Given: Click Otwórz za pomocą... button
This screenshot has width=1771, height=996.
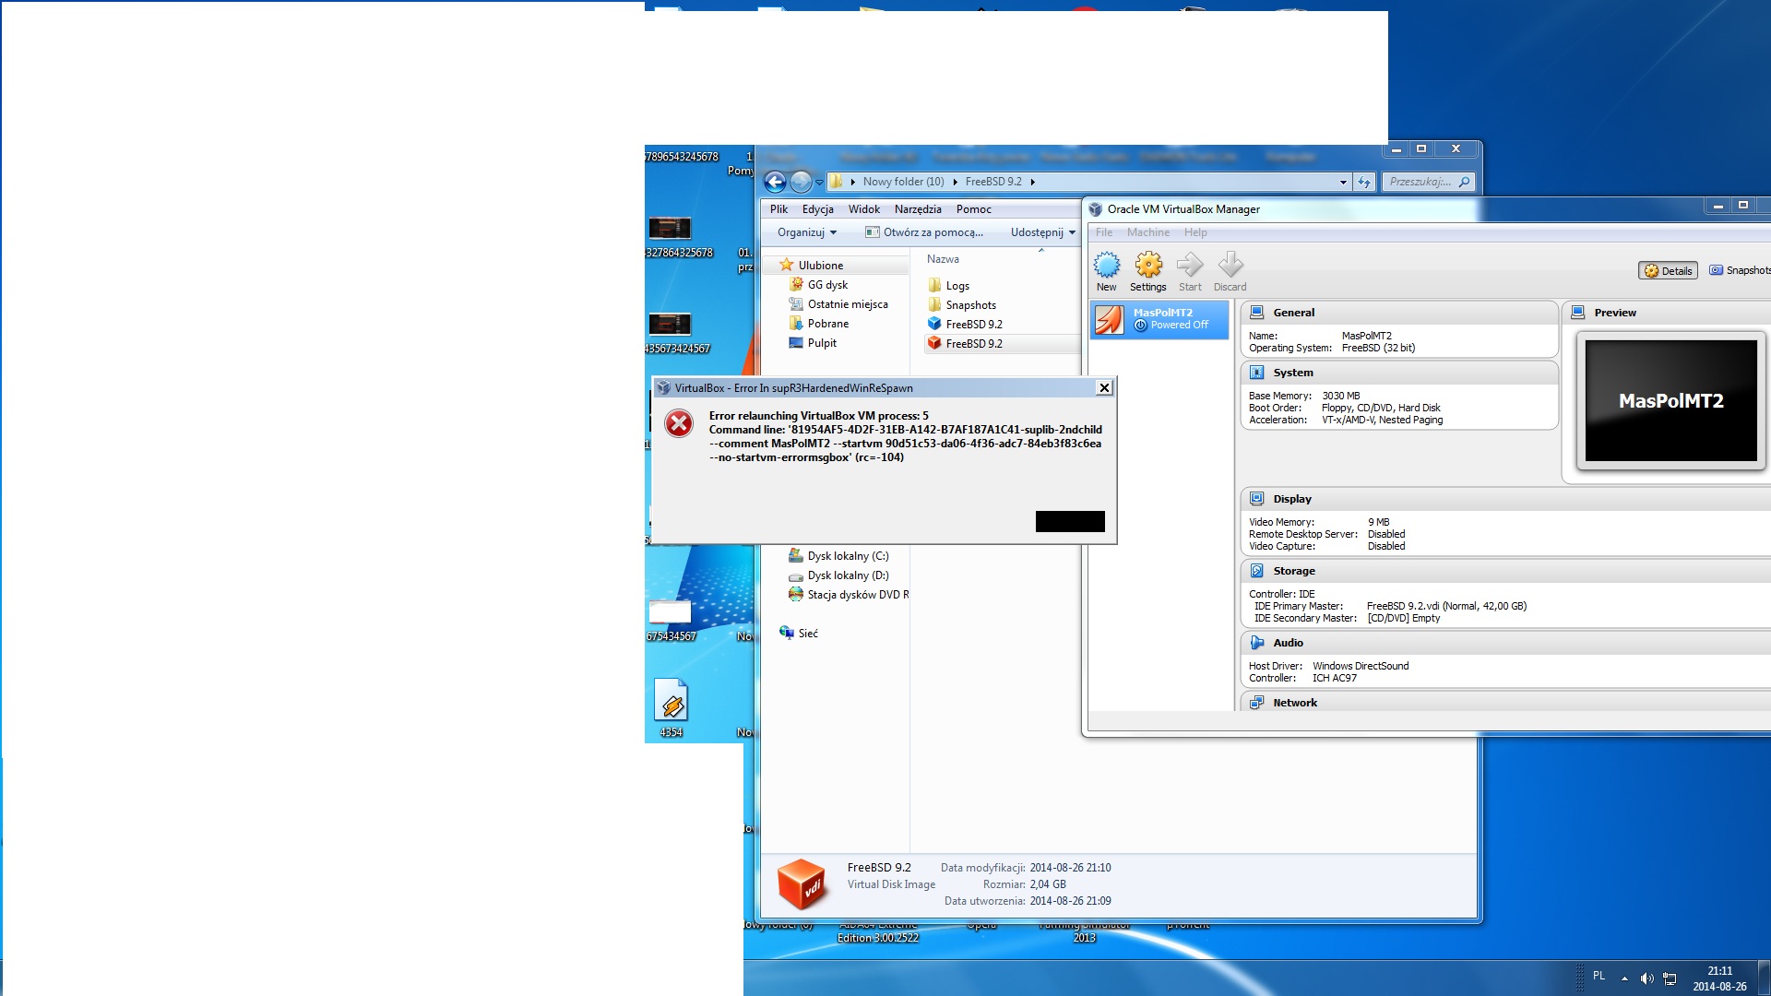Looking at the screenshot, I should [924, 232].
